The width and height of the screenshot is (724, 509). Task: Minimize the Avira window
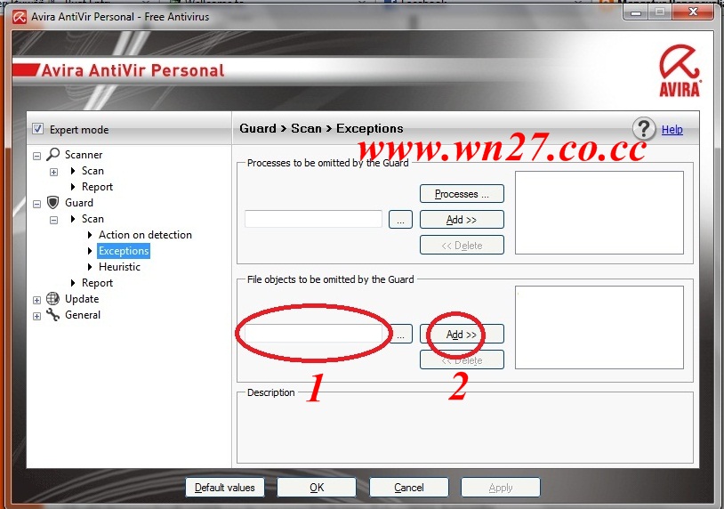pyautogui.click(x=636, y=12)
